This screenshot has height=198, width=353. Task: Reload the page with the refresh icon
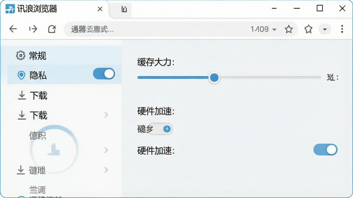click(x=52, y=29)
